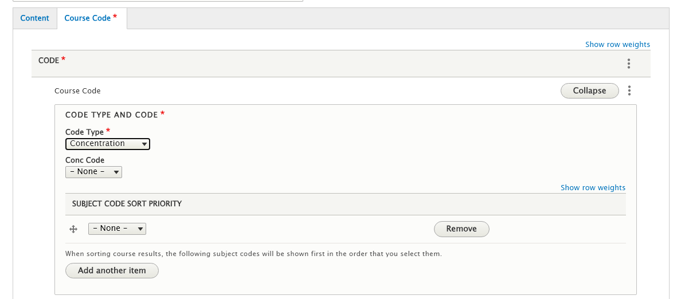Click the Code Type field label
Image resolution: width=677 pixels, height=299 pixels.
point(84,132)
